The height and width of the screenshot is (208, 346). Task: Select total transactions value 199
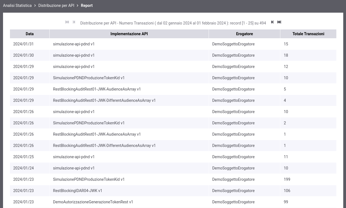click(287, 179)
